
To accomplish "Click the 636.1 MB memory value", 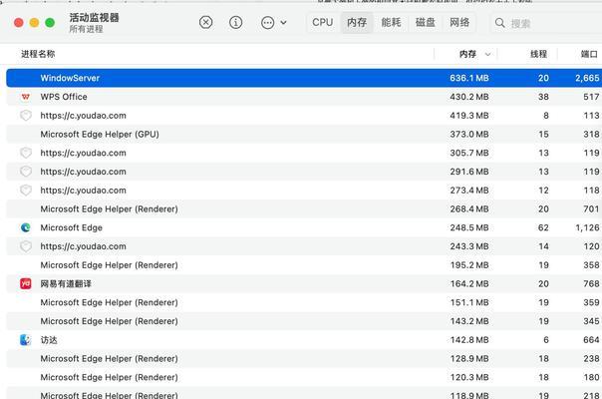I will pos(469,78).
